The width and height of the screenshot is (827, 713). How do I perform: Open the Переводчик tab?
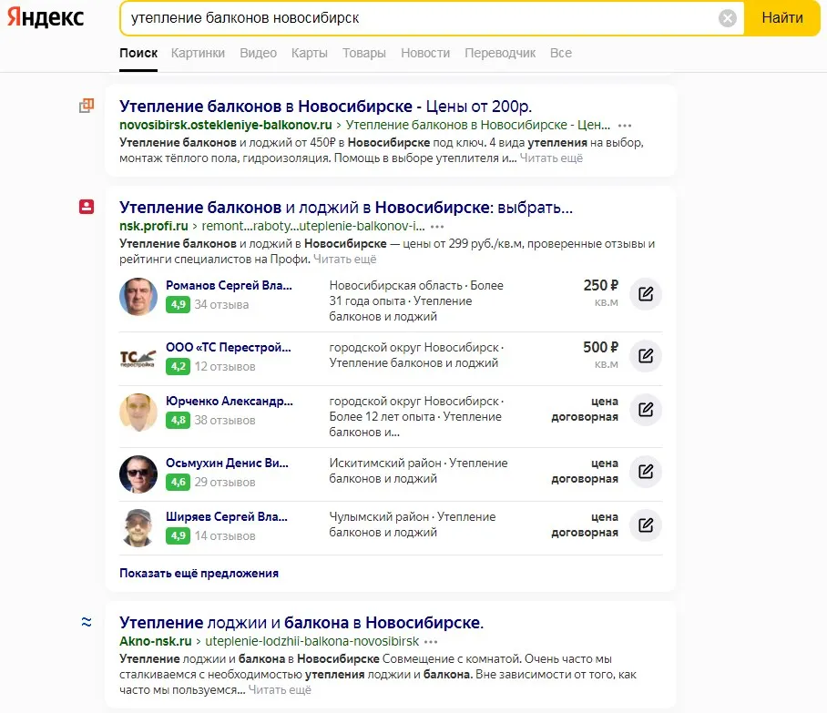(500, 53)
